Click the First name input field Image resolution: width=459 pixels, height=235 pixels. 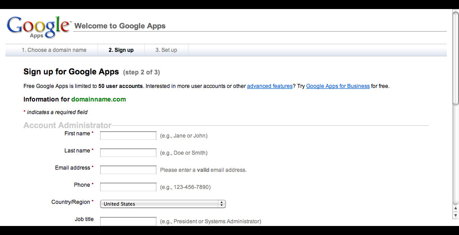coord(128,136)
